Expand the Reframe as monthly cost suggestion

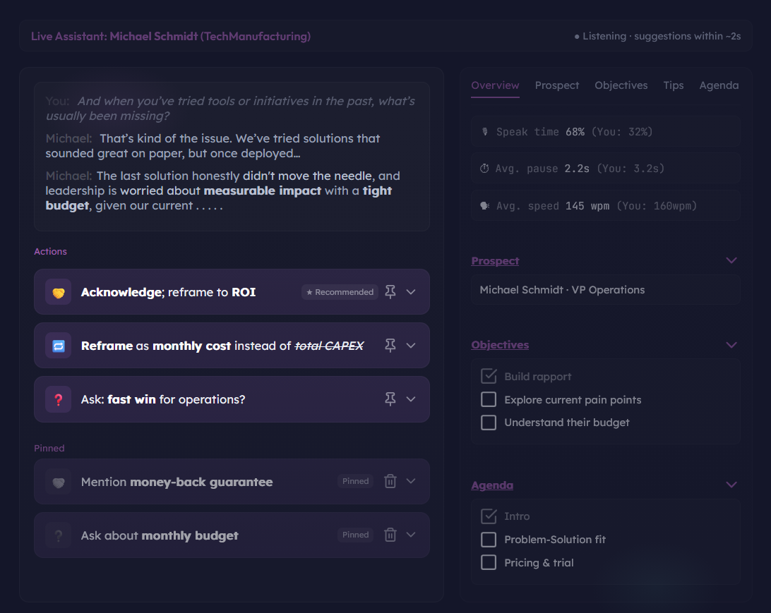click(411, 345)
